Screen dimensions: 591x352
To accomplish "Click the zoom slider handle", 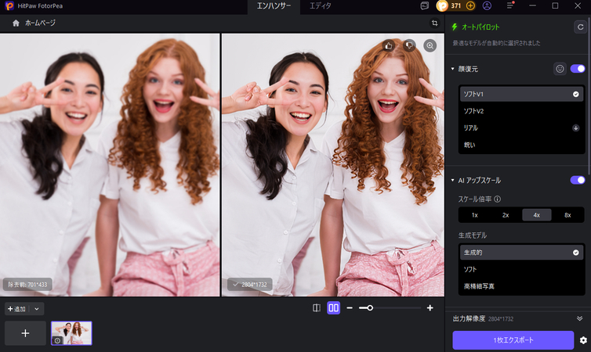I will [x=370, y=308].
